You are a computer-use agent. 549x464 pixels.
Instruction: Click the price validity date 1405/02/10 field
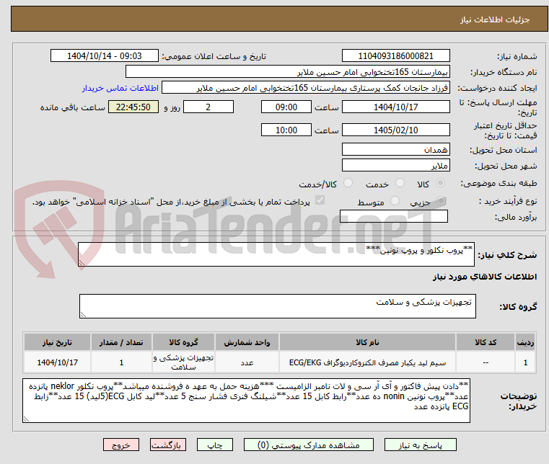coord(395,130)
